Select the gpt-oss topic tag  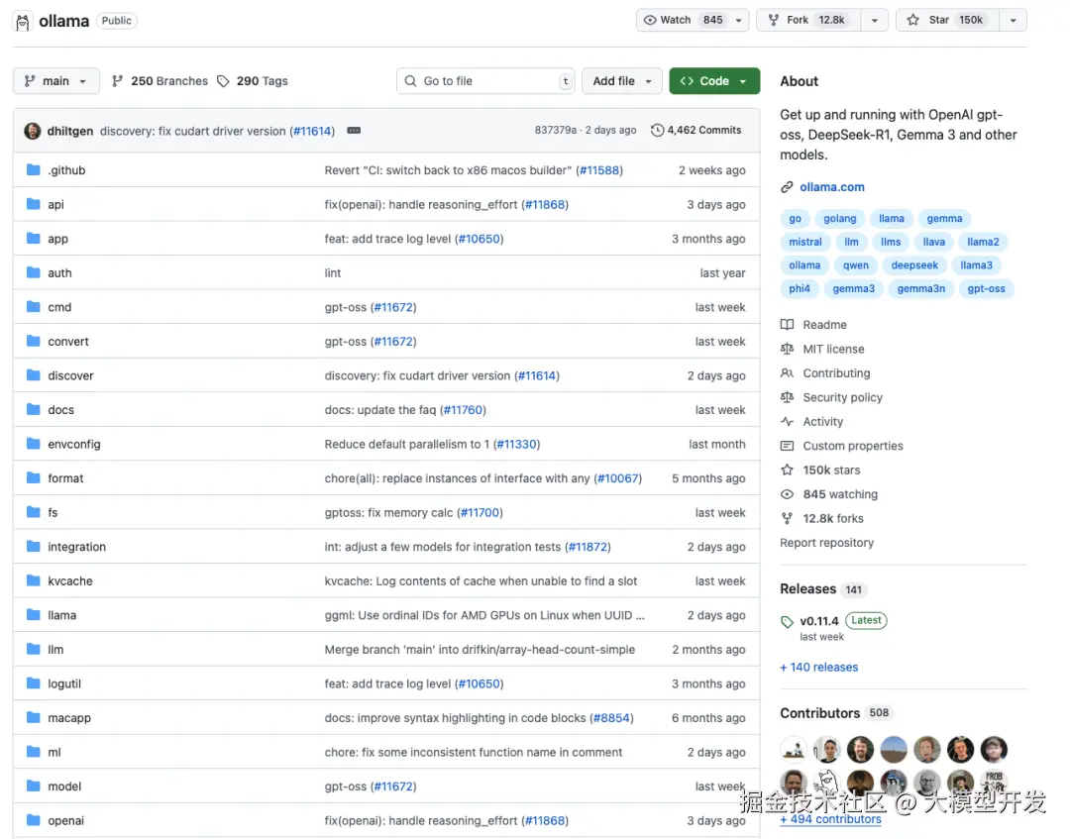coord(986,288)
